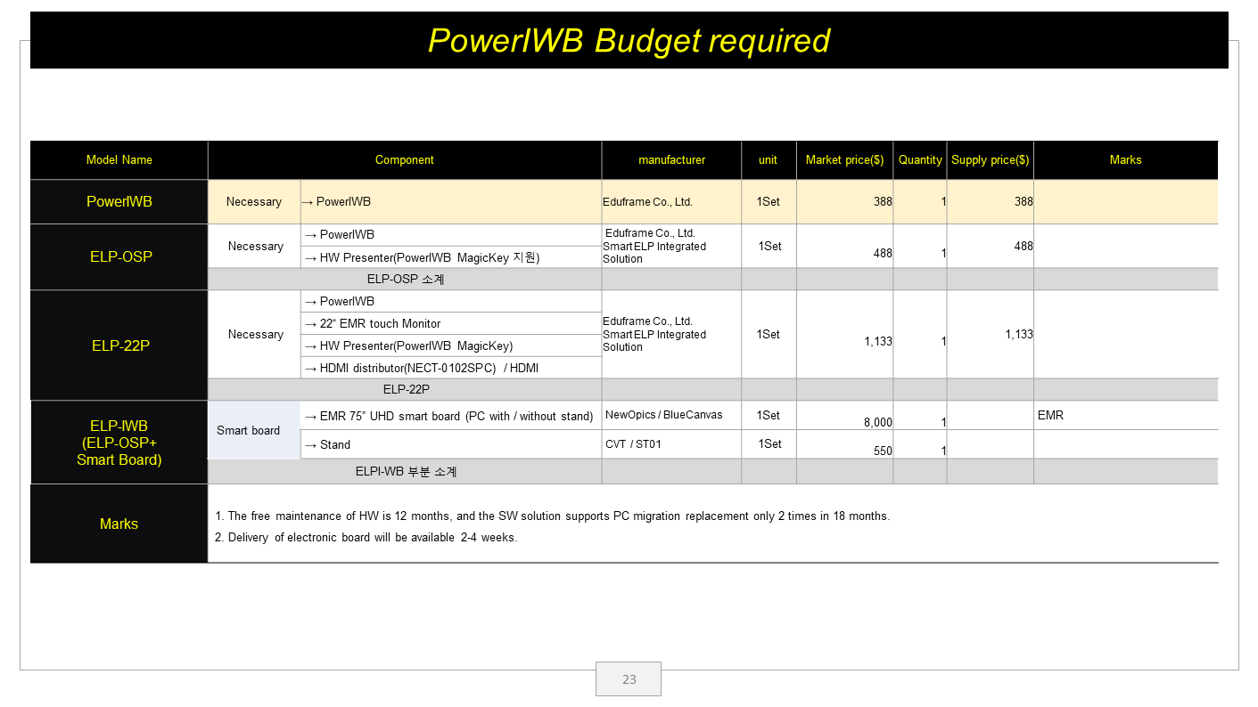Select the 'Market price($)' column header

coord(844,160)
